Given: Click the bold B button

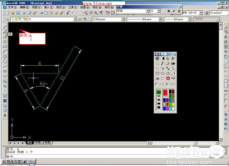Looking at the screenshot, I should (x=169, y=11).
